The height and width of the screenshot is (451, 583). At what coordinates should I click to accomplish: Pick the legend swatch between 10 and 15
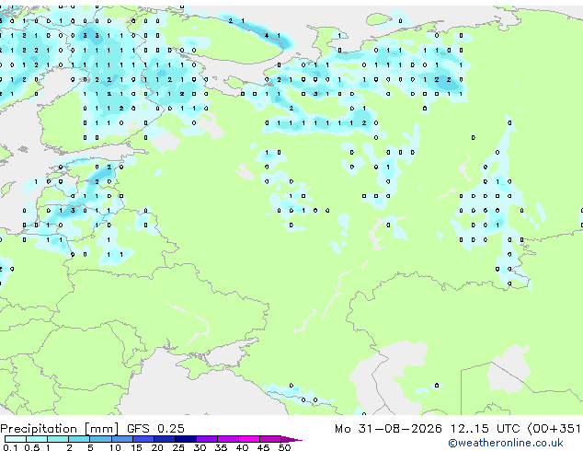[121, 439]
